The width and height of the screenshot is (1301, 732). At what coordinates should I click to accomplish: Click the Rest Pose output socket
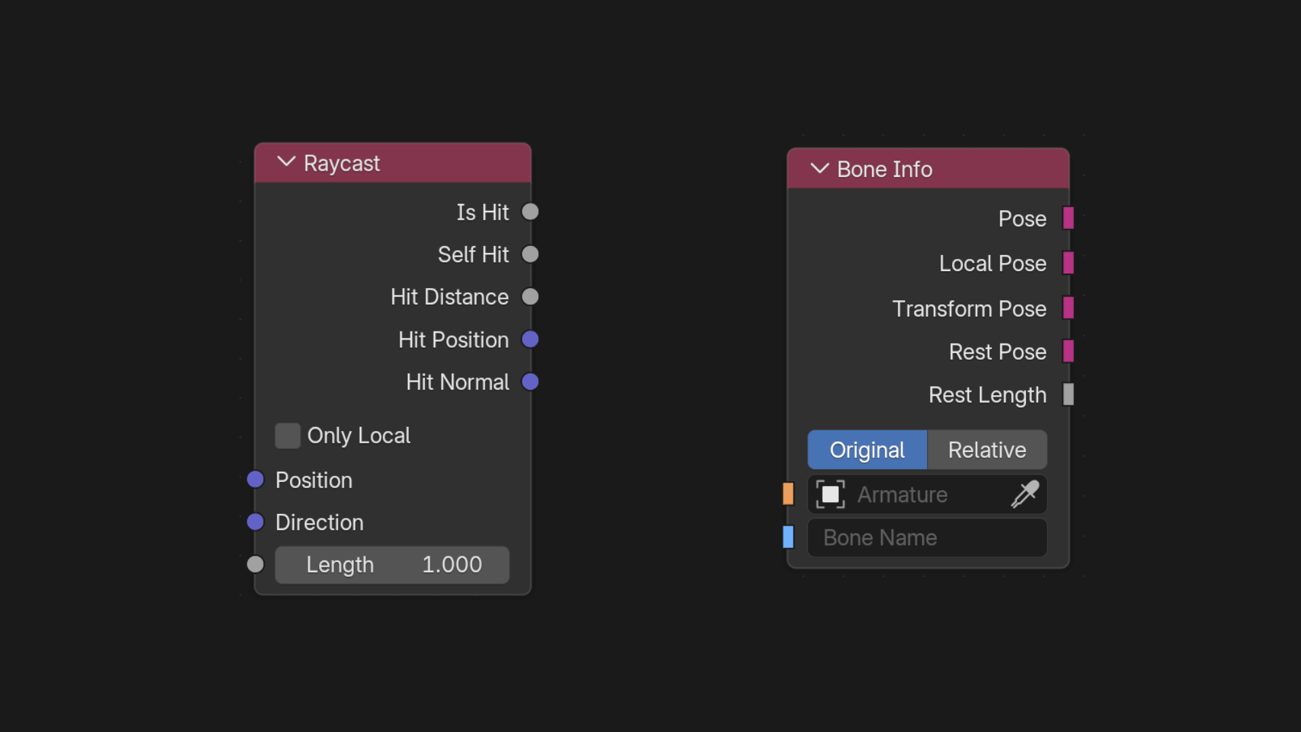pyautogui.click(x=1069, y=351)
